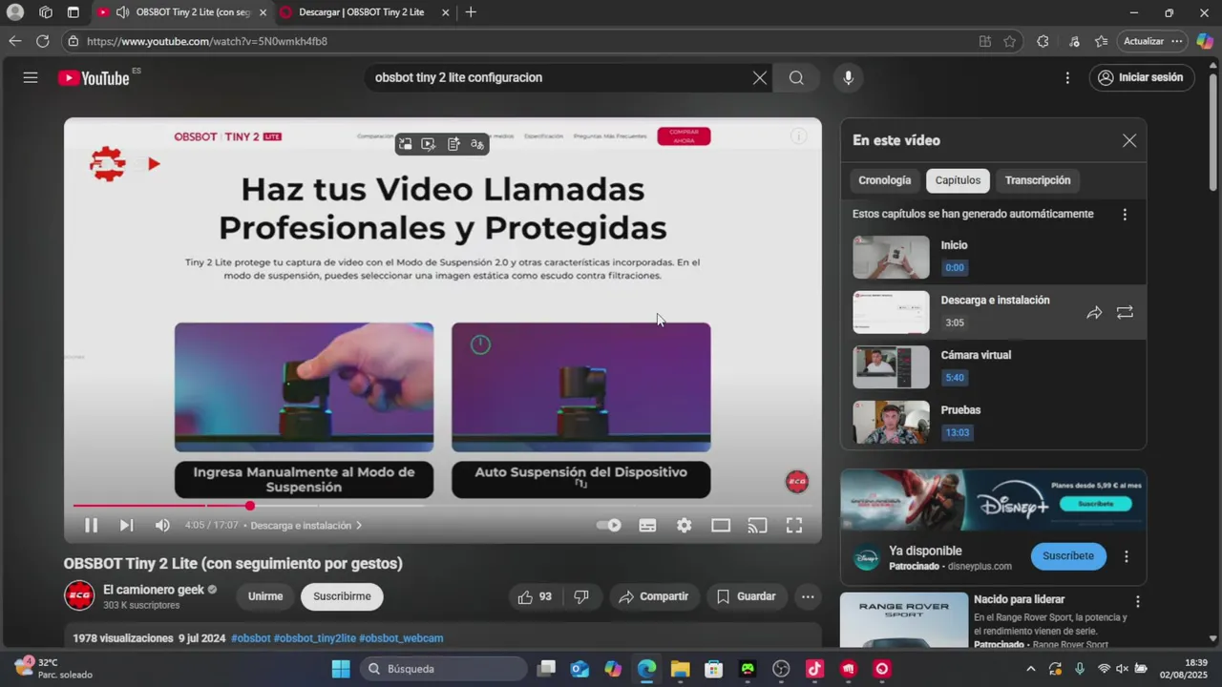Open YouTube settings three-dot menu near sign-in
Image resolution: width=1222 pixels, height=687 pixels.
[x=1067, y=78]
